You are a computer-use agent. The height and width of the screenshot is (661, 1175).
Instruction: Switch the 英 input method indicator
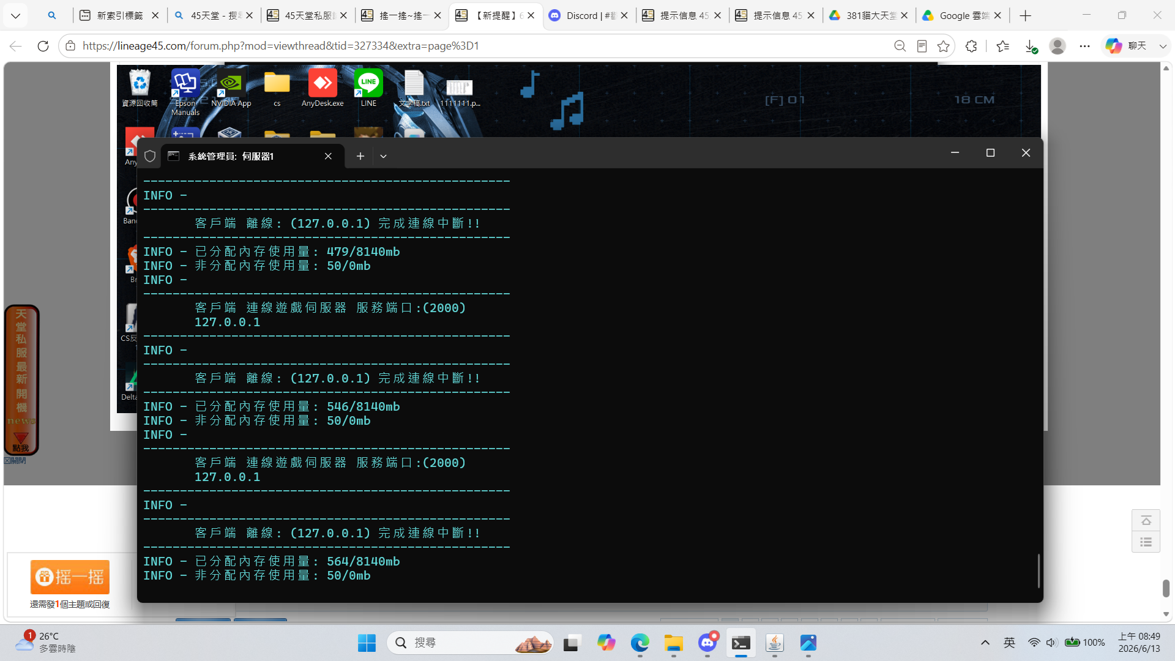(x=1009, y=643)
